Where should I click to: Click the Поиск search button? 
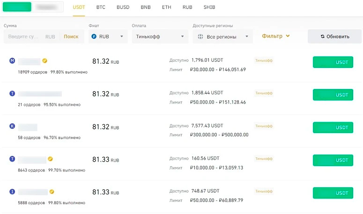point(71,37)
